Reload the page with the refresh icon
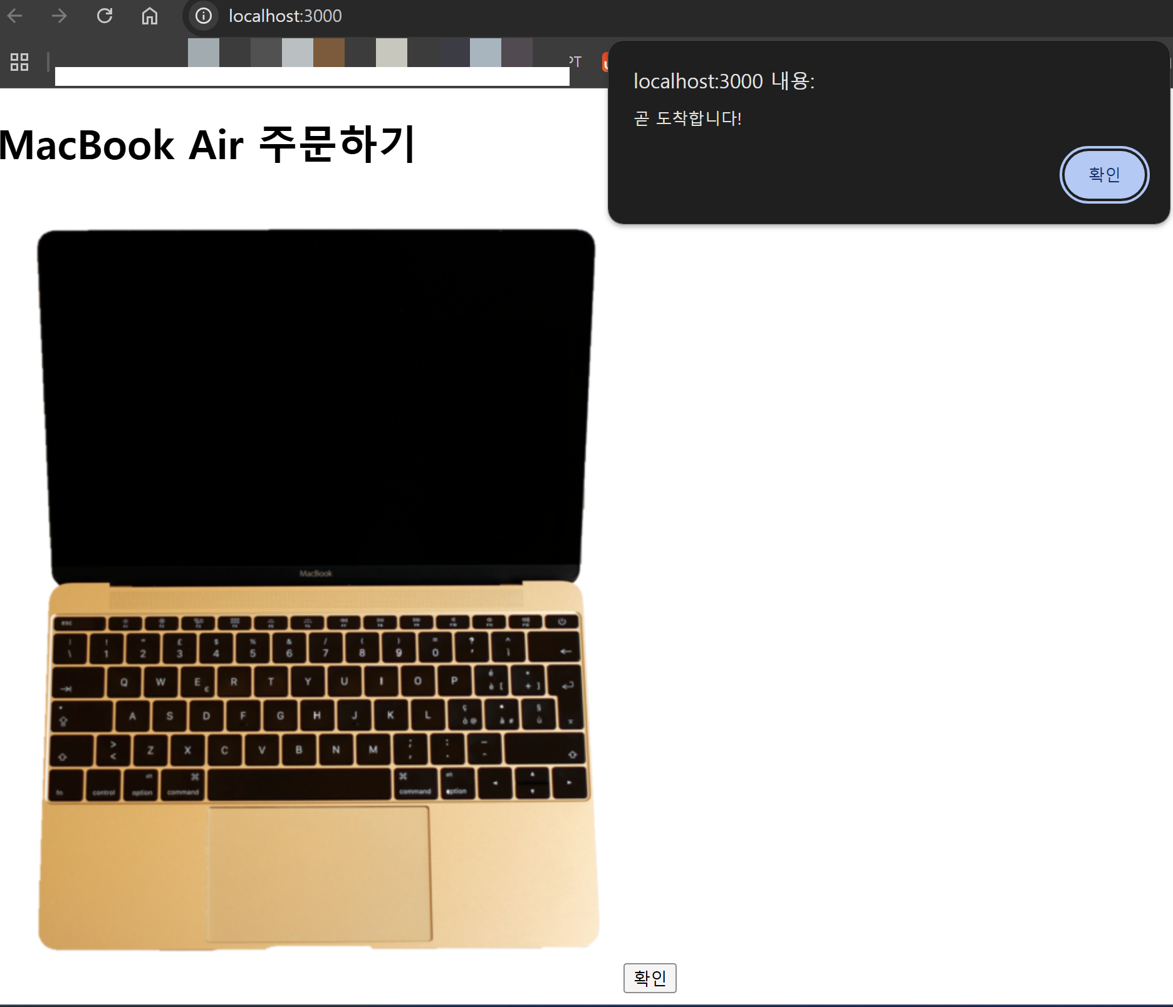 point(105,16)
